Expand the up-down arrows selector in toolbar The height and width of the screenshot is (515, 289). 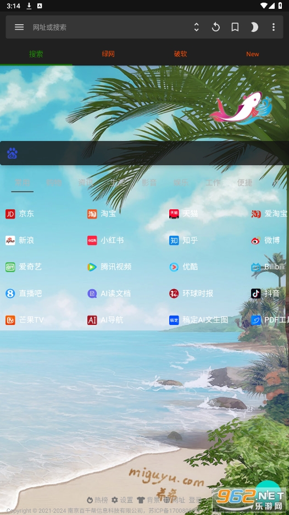(x=196, y=27)
